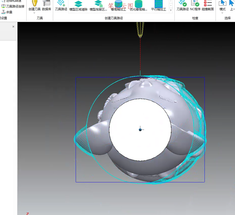Viewport: 235px width, 215px height.
Task: Click the Toolpath (刀具路径) create icon
Action: coord(61,4)
